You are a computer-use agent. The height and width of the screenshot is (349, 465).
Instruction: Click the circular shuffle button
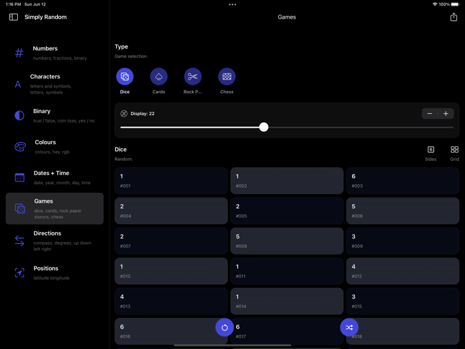tap(349, 327)
